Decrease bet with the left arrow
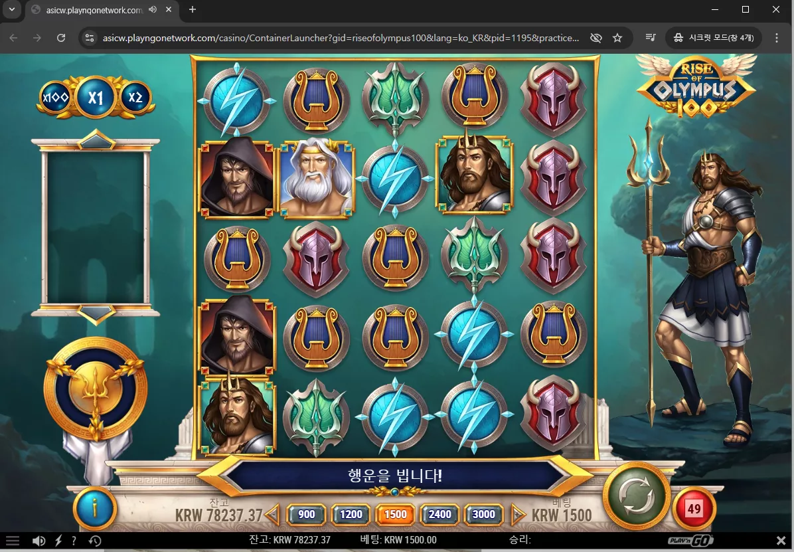 click(273, 515)
